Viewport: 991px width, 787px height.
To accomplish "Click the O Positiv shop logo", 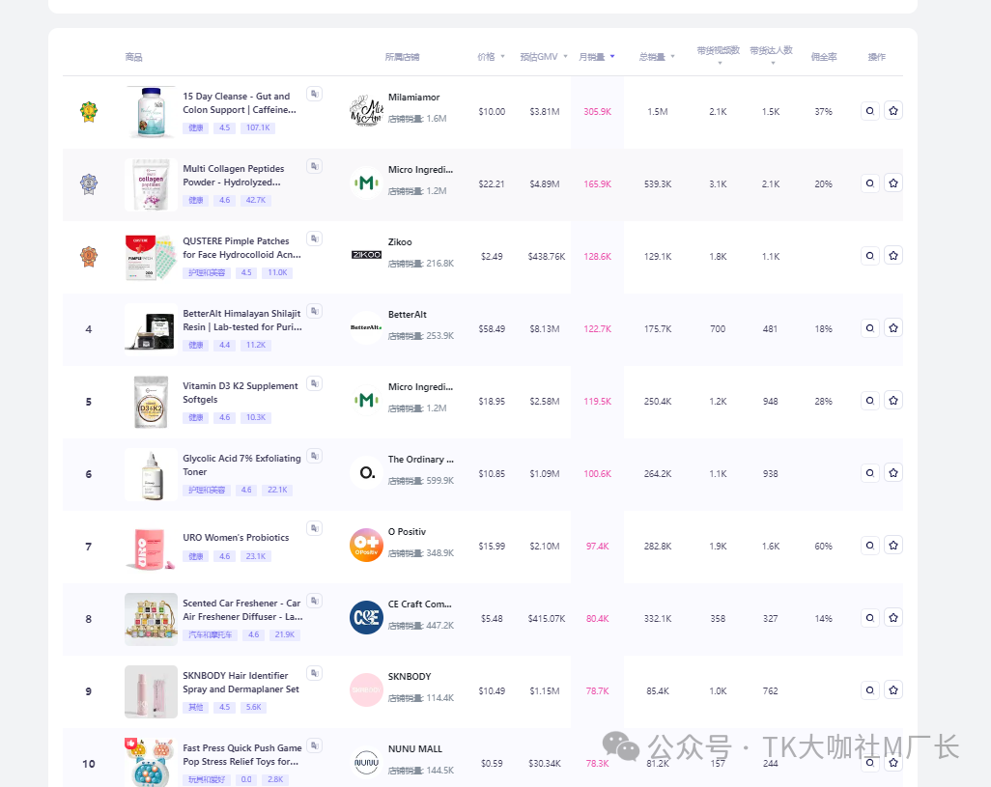I will [x=366, y=546].
